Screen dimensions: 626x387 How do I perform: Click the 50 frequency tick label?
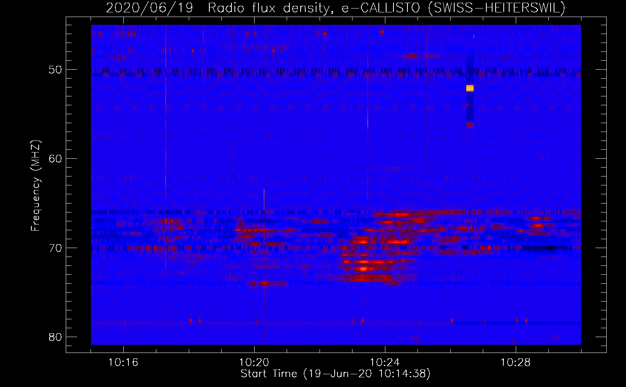click(x=55, y=70)
